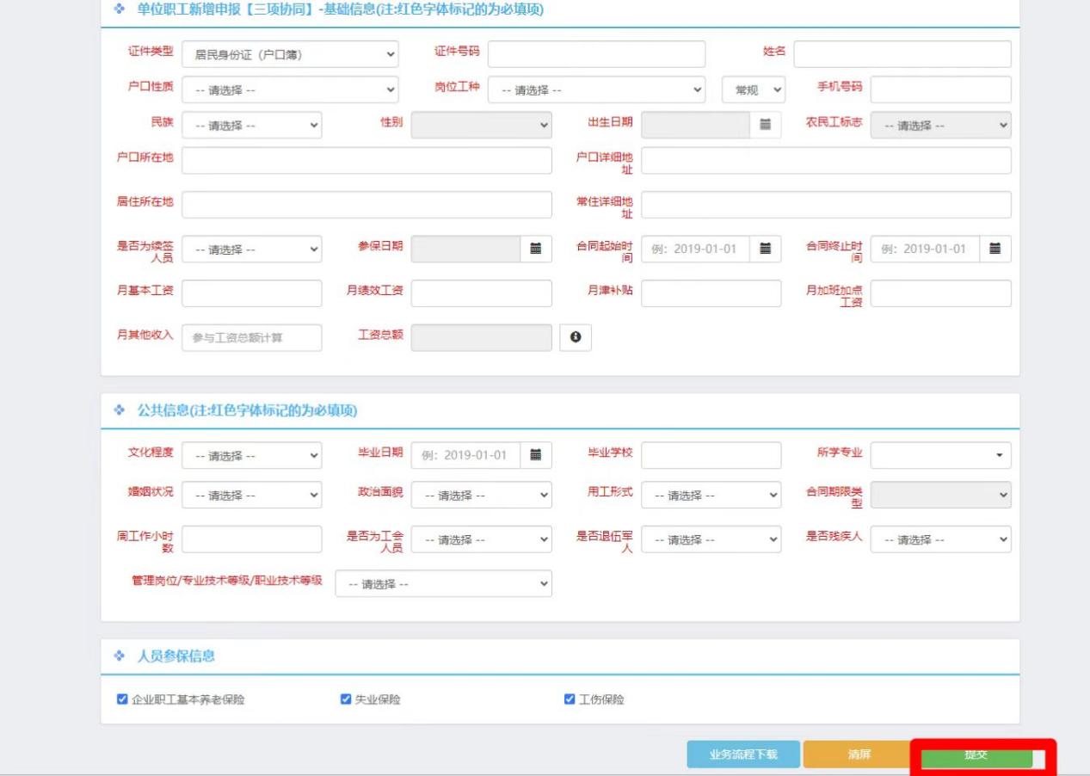
Task: Uncheck 企业职工基本养老保险 checkbox
Action: pyautogui.click(x=122, y=699)
